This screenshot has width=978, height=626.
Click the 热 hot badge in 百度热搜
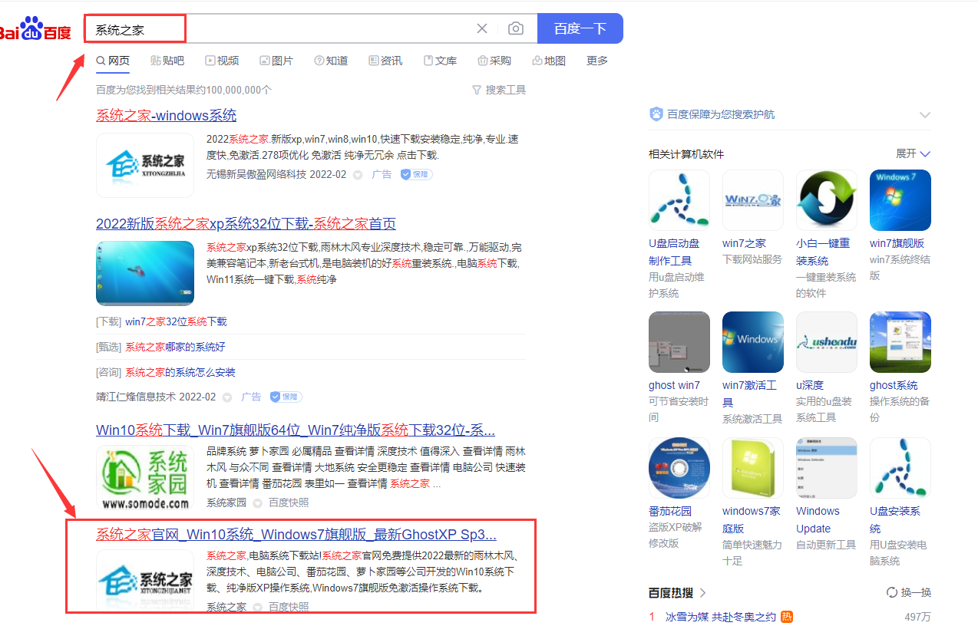click(785, 617)
